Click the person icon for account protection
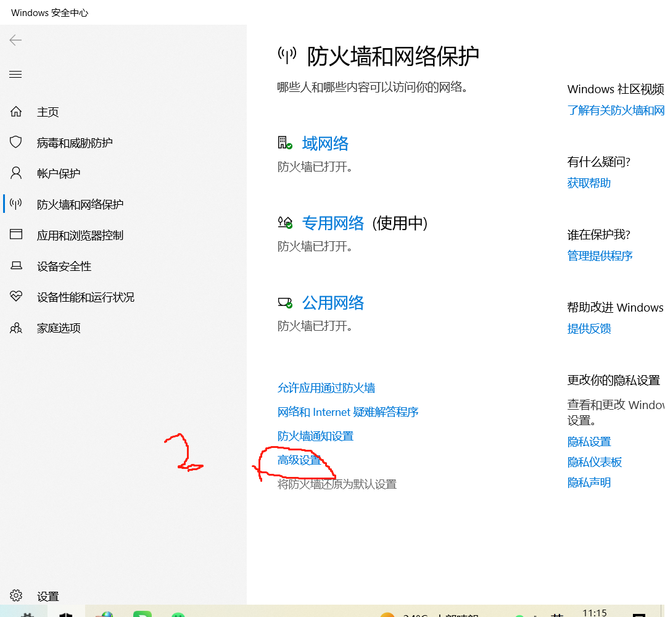The width and height of the screenshot is (665, 617). click(x=16, y=173)
